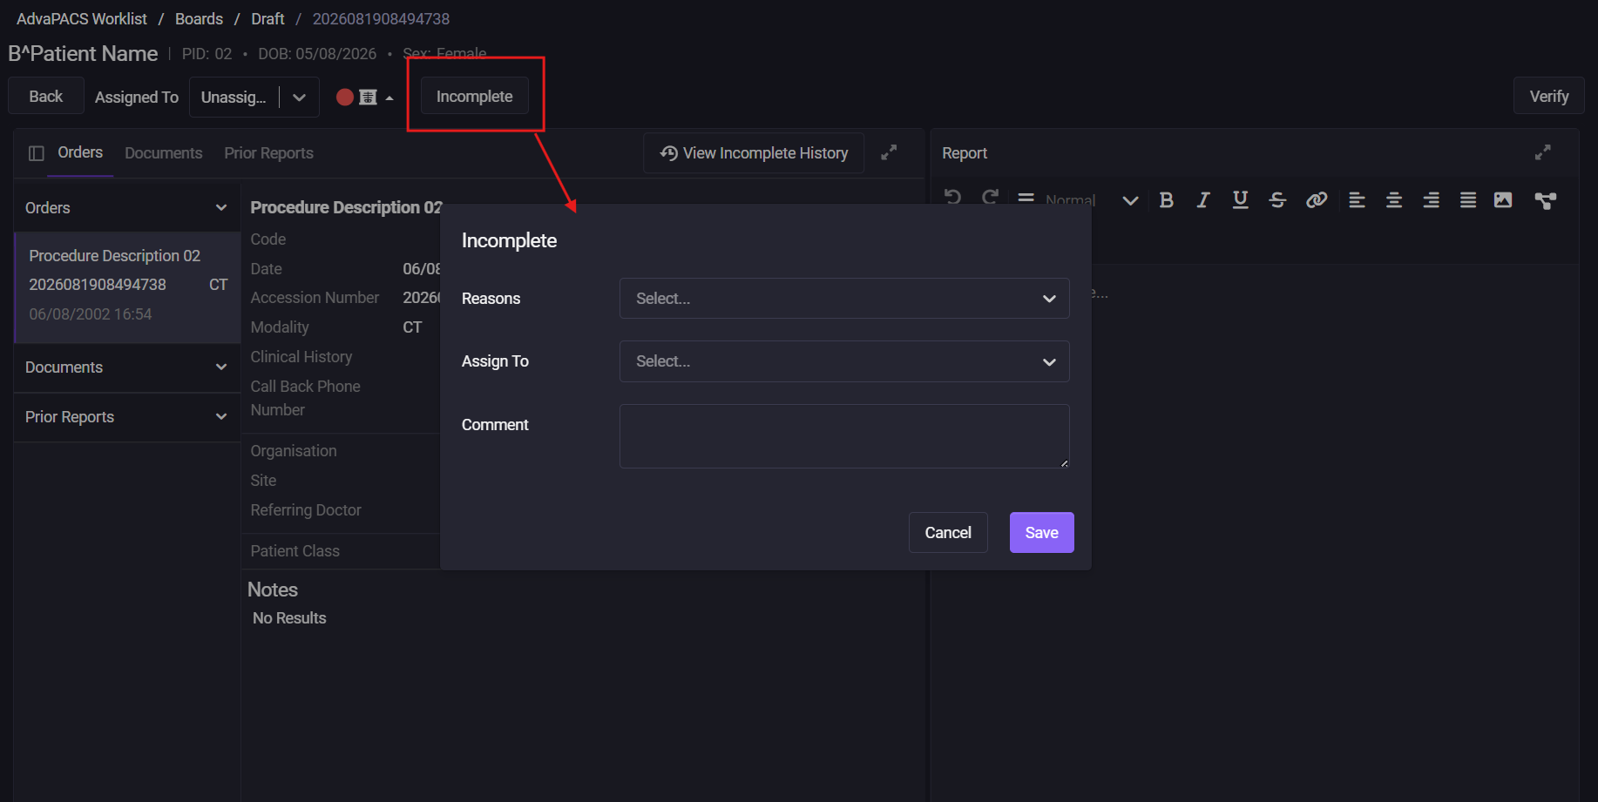Apply italic formatting in report toolbar

(1203, 200)
